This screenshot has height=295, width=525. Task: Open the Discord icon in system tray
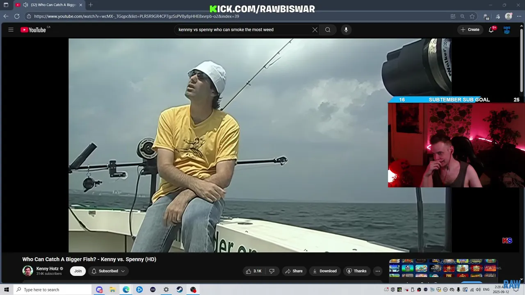point(386,290)
